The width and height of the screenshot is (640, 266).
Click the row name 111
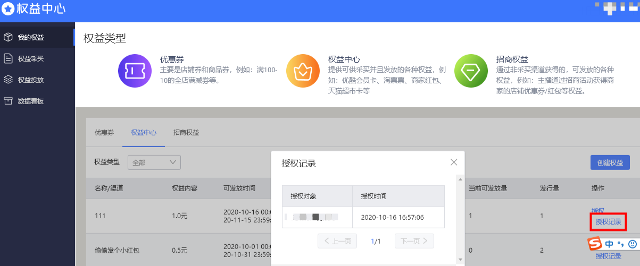click(x=100, y=216)
